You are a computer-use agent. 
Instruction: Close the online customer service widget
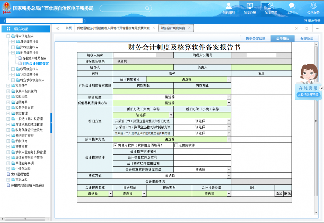[x=321, y=88]
